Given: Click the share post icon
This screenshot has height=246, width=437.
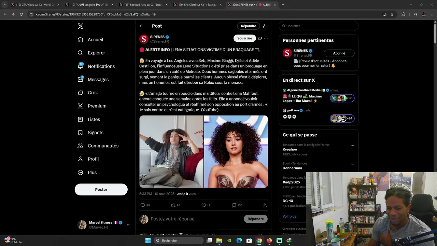Looking at the screenshot, I should (265, 205).
